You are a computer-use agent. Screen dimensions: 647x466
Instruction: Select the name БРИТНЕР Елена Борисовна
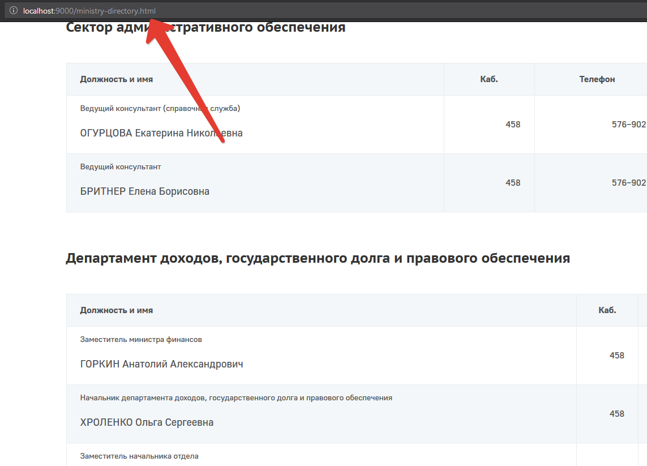[145, 191]
